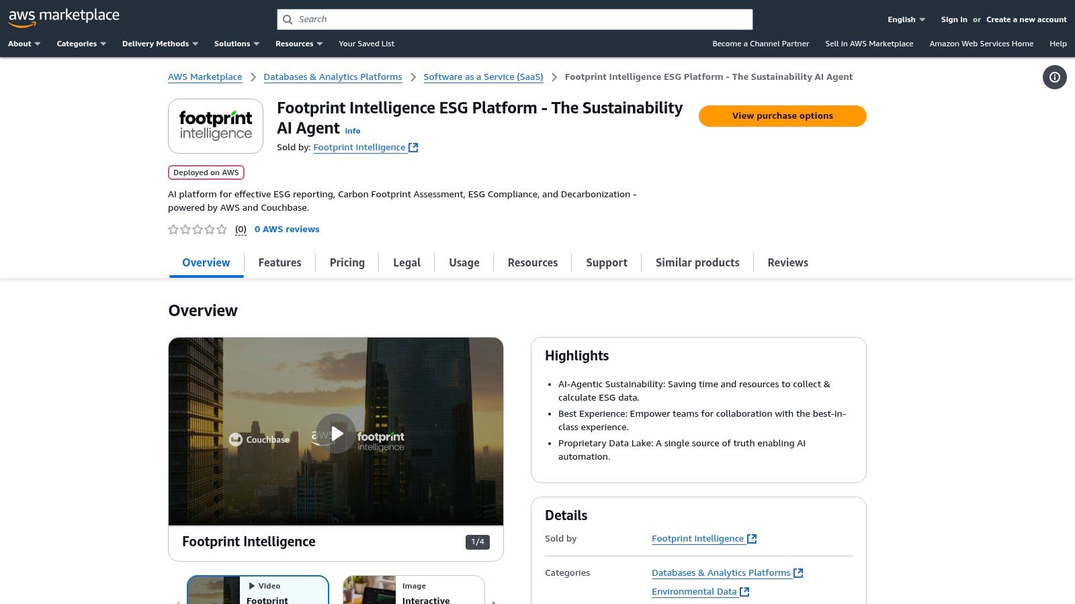This screenshot has width=1075, height=604.
Task: Select the Overview tab
Action: pos(206,262)
